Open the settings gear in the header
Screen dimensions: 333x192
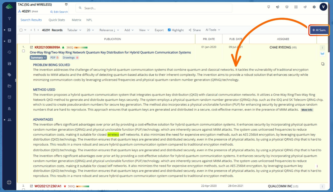314,7
